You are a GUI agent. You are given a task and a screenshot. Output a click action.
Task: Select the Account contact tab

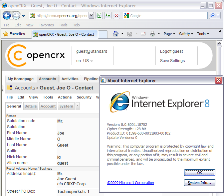[48, 106]
